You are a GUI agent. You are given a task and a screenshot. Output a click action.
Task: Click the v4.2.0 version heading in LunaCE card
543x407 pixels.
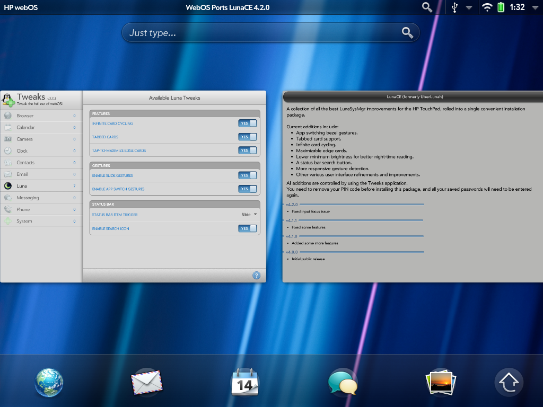coord(292,205)
